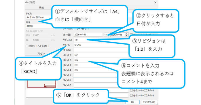Open the 向き 横向き dropdown
The height and width of the screenshot is (105, 201).
(x=39, y=26)
